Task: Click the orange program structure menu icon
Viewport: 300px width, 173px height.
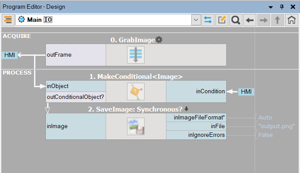Action: point(8,20)
